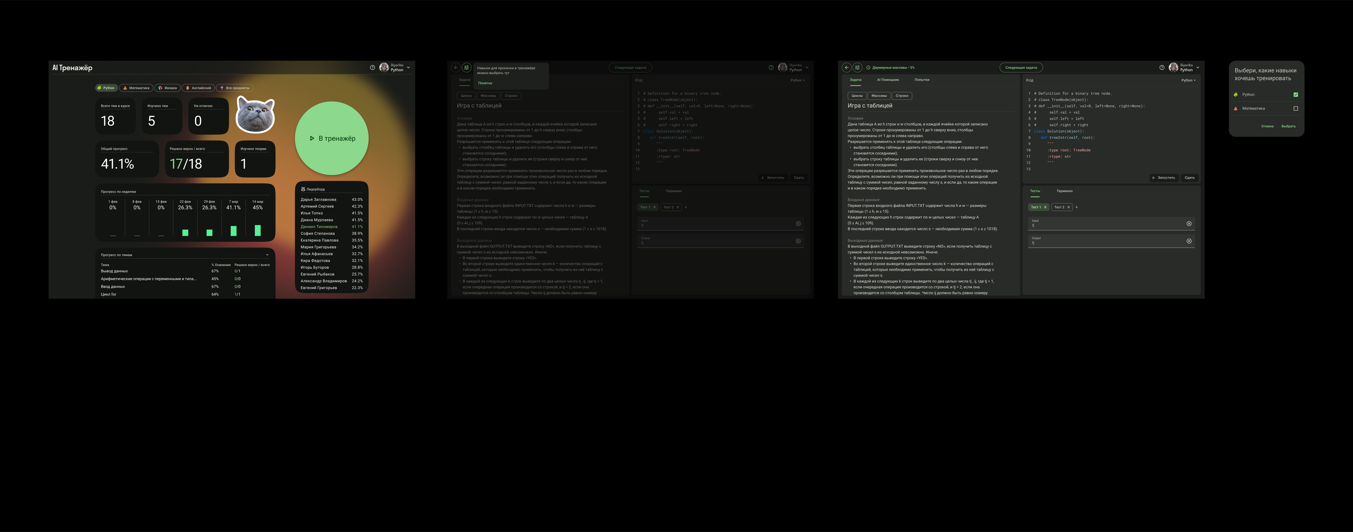The image size is (1353, 532).
Task: Close Тест 2 in bright task screen
Action: [x=1068, y=207]
